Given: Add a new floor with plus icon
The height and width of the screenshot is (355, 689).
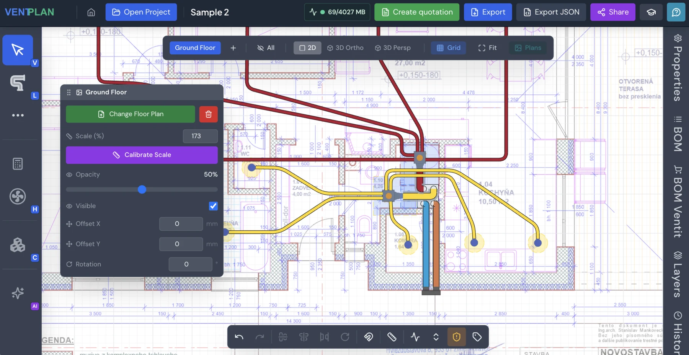Looking at the screenshot, I should pos(233,48).
